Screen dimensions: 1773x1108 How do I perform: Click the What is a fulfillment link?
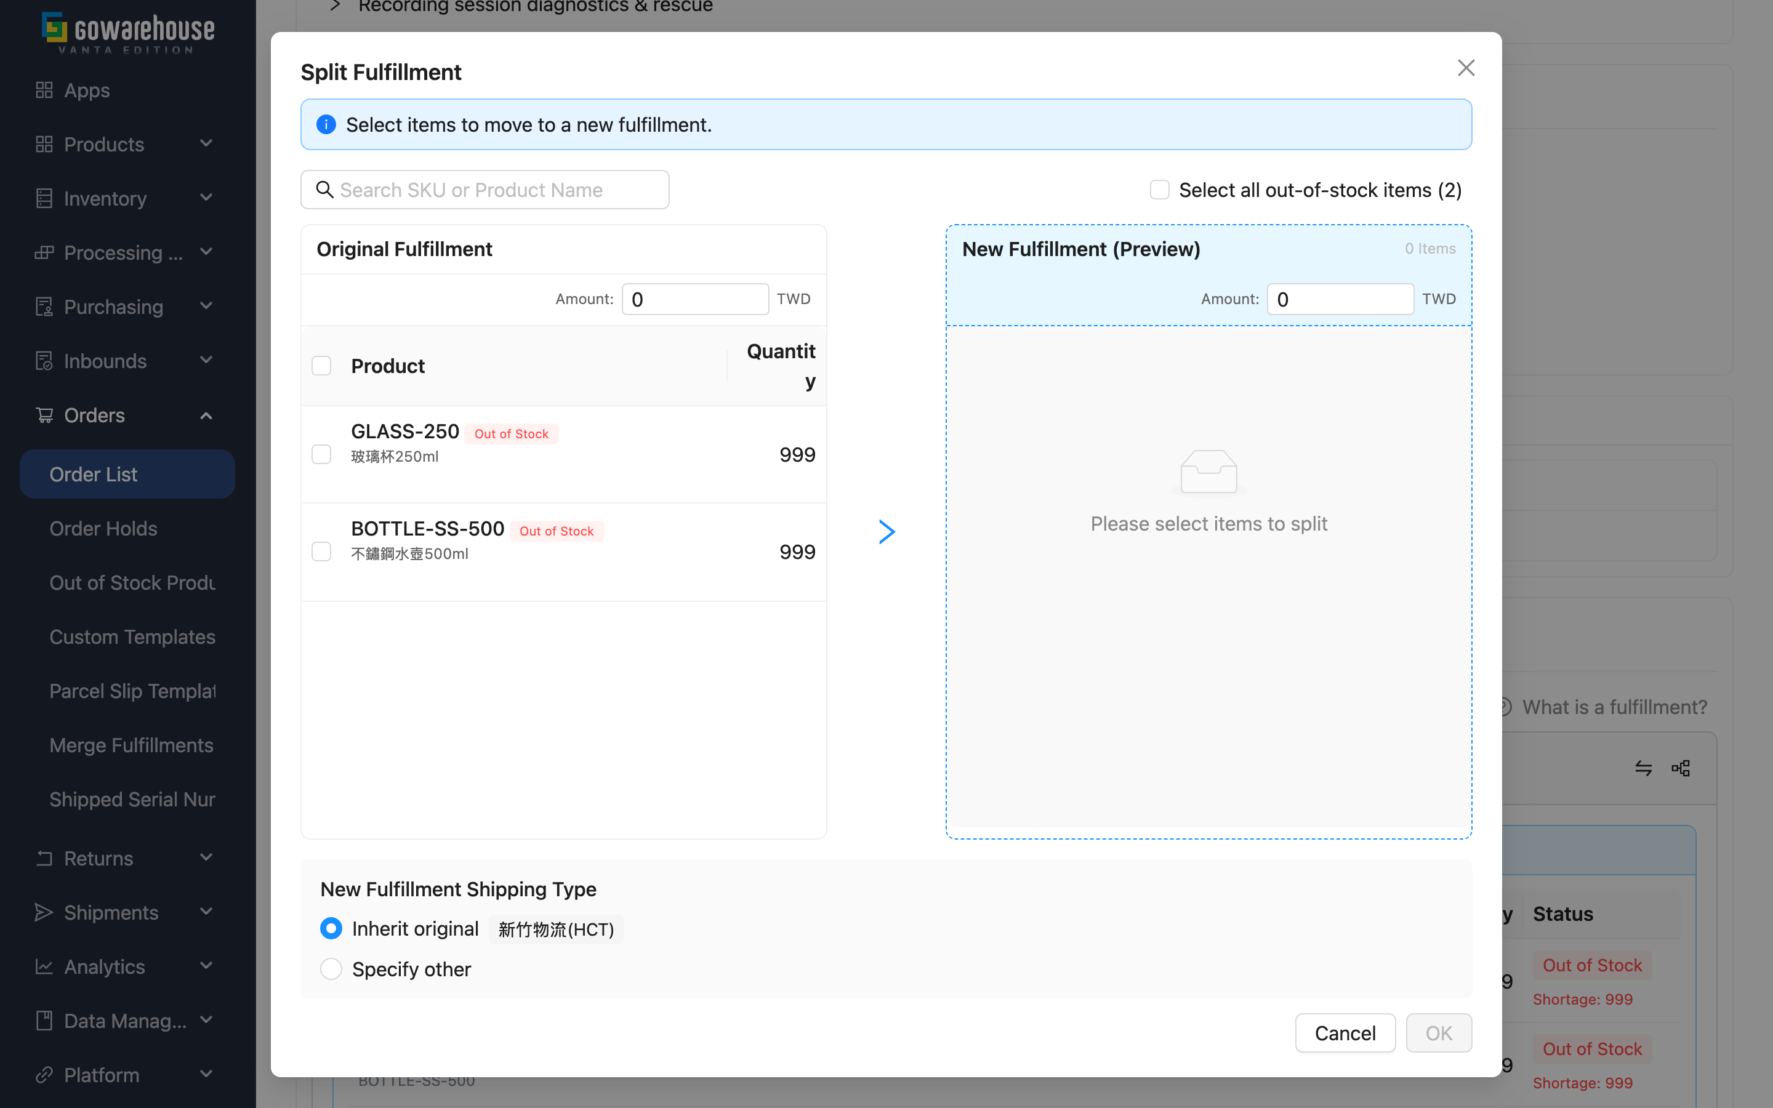tap(1615, 707)
